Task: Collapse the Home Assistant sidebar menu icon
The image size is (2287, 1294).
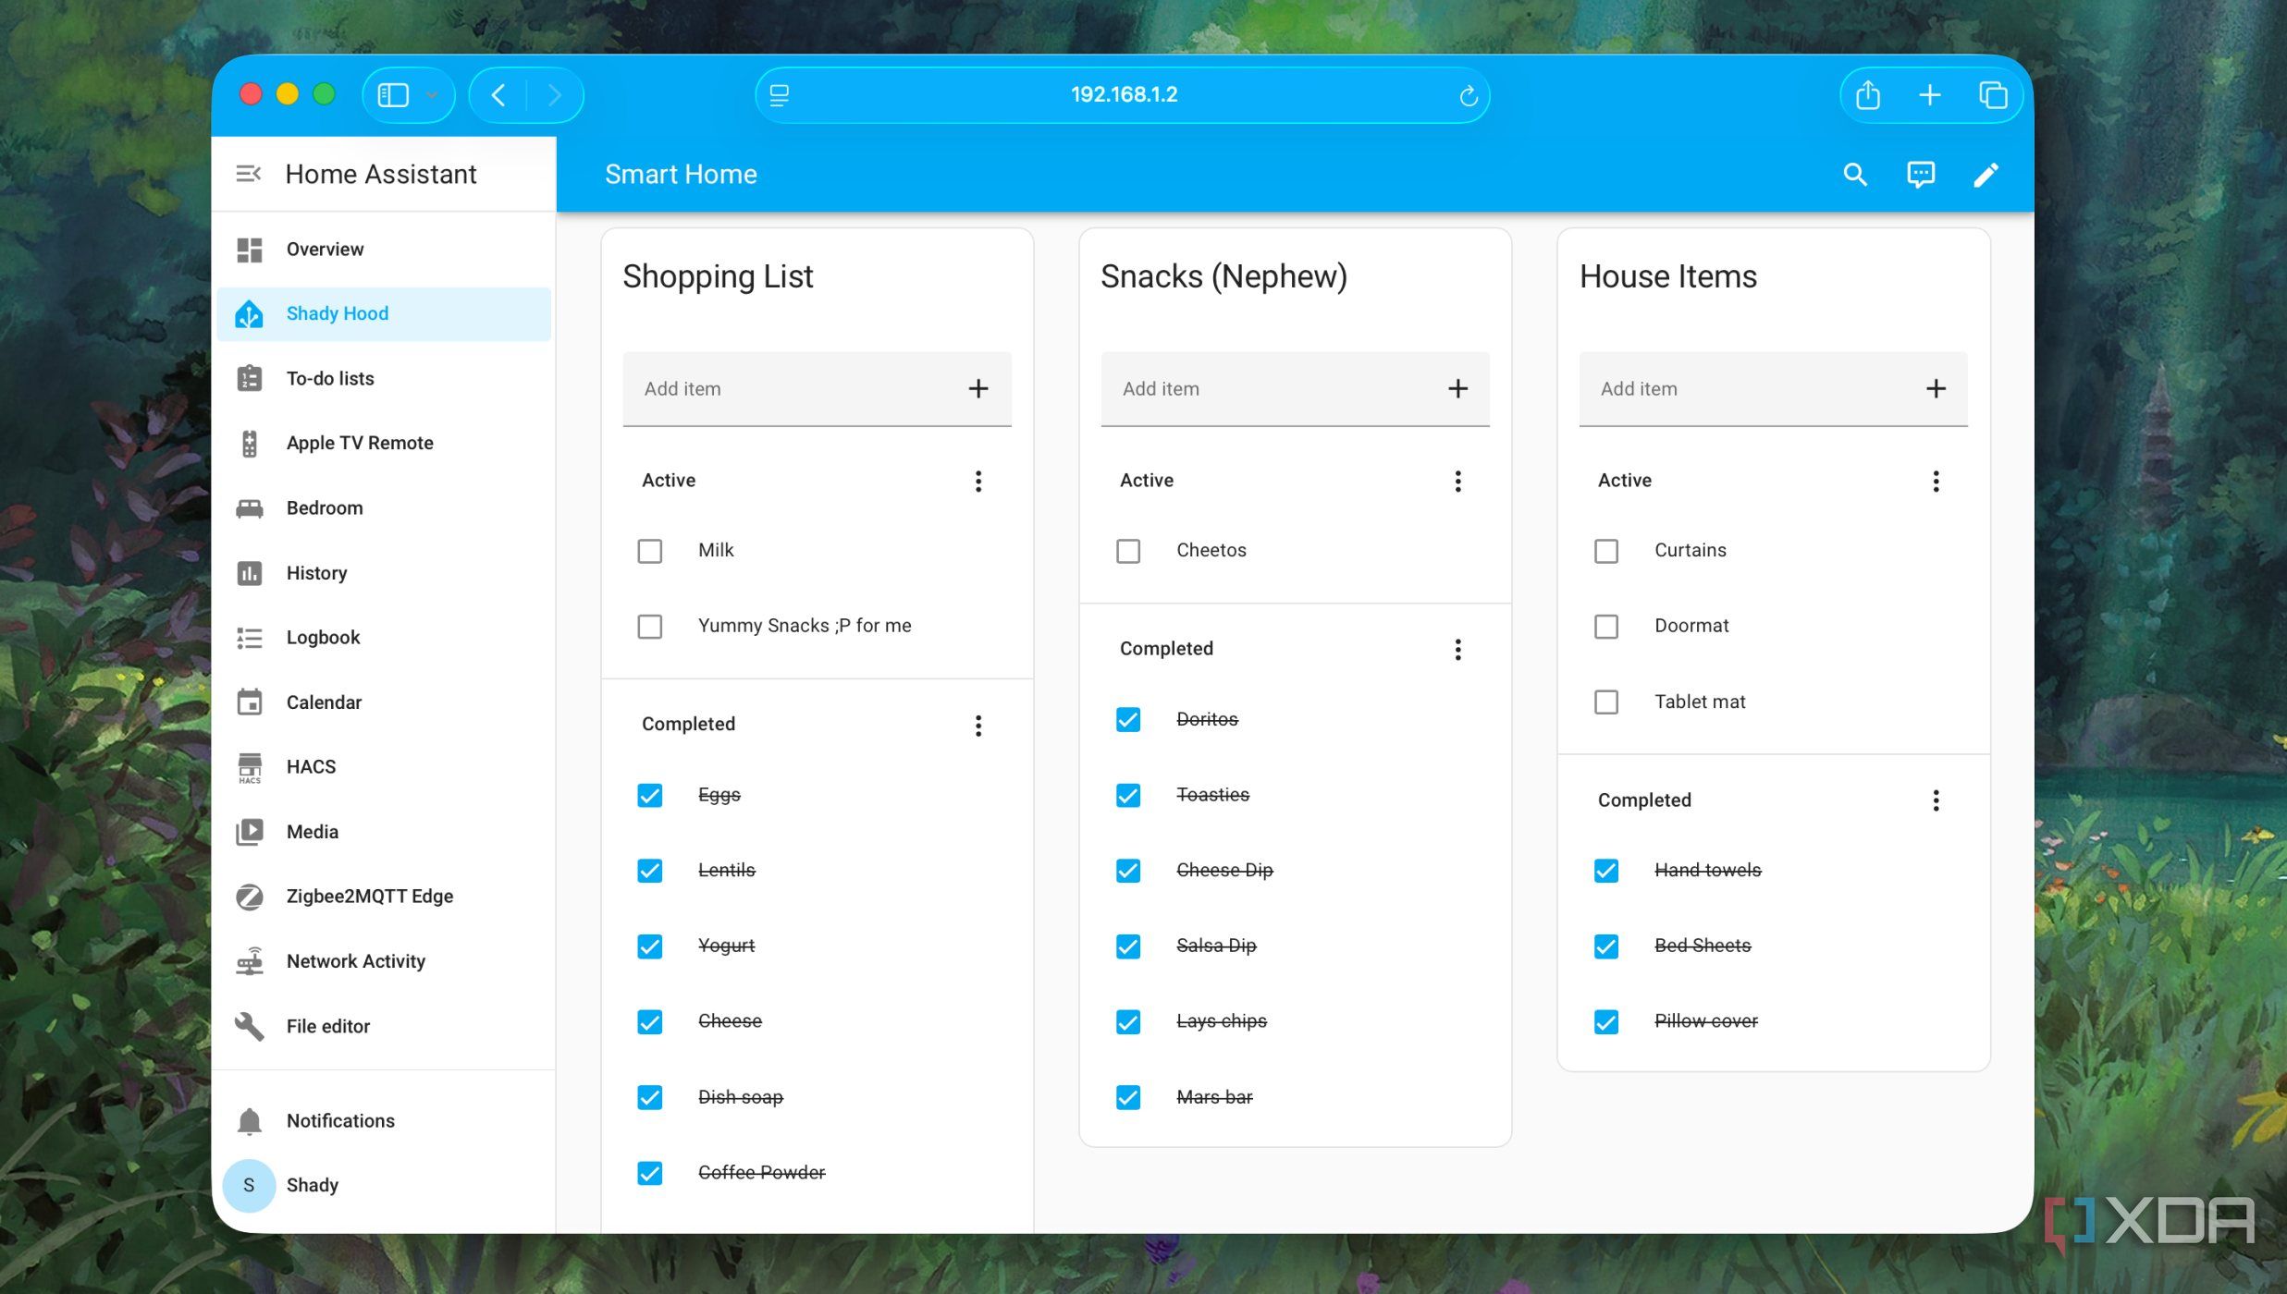Action: click(248, 174)
